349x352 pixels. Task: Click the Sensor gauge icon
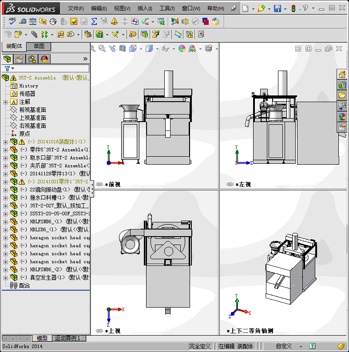point(53,21)
